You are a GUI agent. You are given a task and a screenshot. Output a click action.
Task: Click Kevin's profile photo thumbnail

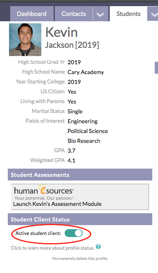pos(25,40)
